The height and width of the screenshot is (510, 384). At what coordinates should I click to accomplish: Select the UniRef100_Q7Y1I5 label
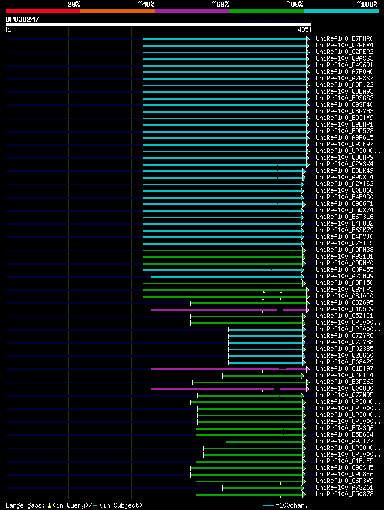(344, 243)
